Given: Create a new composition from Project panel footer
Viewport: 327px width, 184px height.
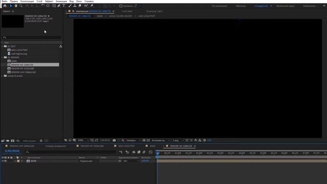Looking at the screenshot, I should (x=13, y=141).
